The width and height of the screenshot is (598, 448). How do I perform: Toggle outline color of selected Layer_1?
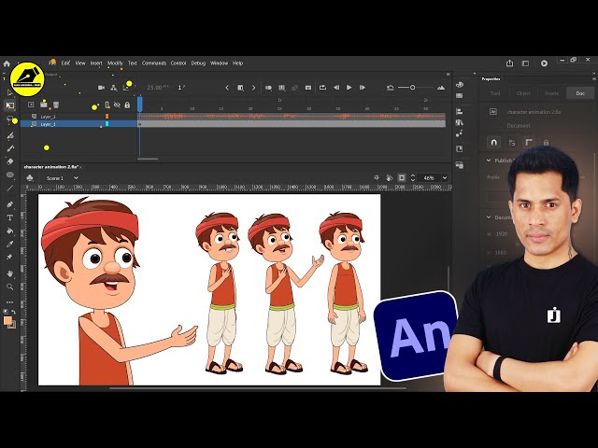click(107, 124)
